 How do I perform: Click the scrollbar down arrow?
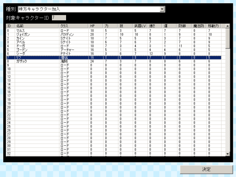click(x=228, y=154)
